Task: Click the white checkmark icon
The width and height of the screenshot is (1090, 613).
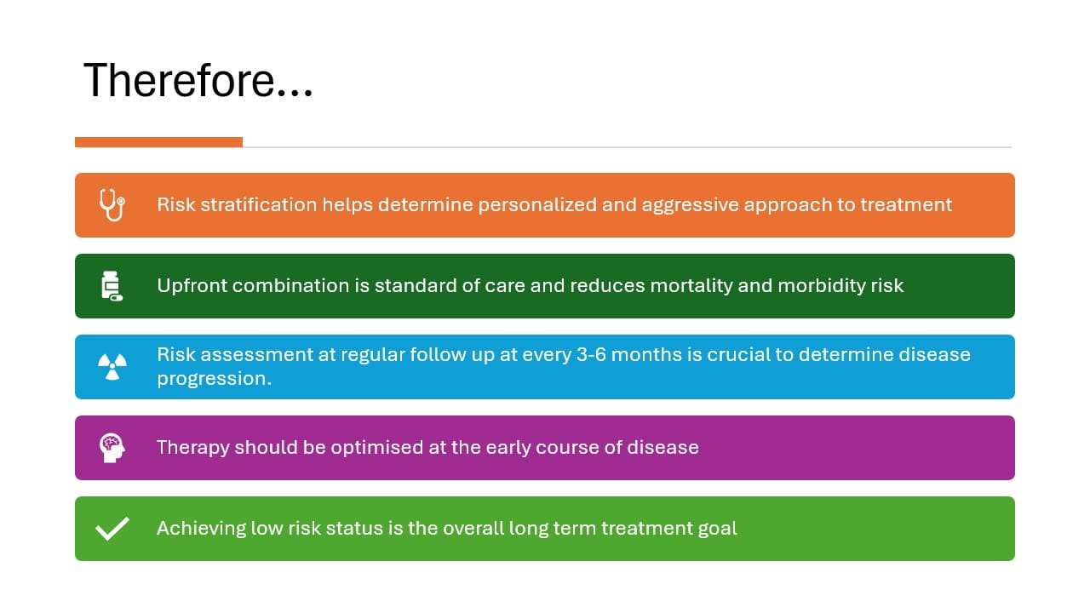Action: 112,529
